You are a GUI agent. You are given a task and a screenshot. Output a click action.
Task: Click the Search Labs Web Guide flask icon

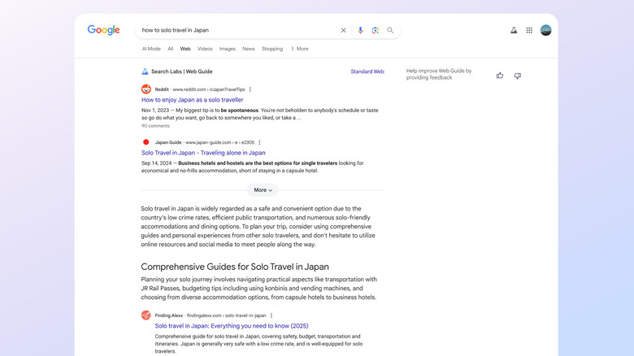coord(145,72)
